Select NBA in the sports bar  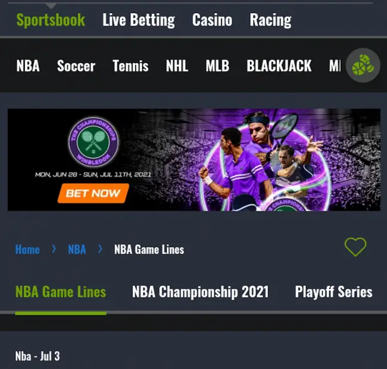(28, 66)
